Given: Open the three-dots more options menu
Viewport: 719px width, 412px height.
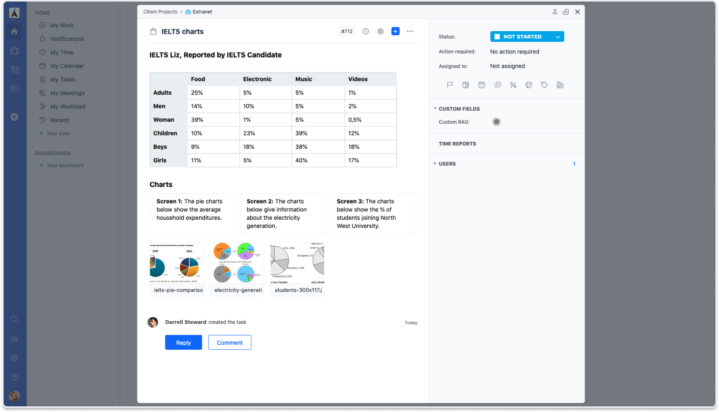Looking at the screenshot, I should (x=410, y=32).
